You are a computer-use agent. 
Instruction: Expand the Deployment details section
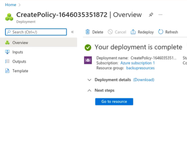pos(90,80)
